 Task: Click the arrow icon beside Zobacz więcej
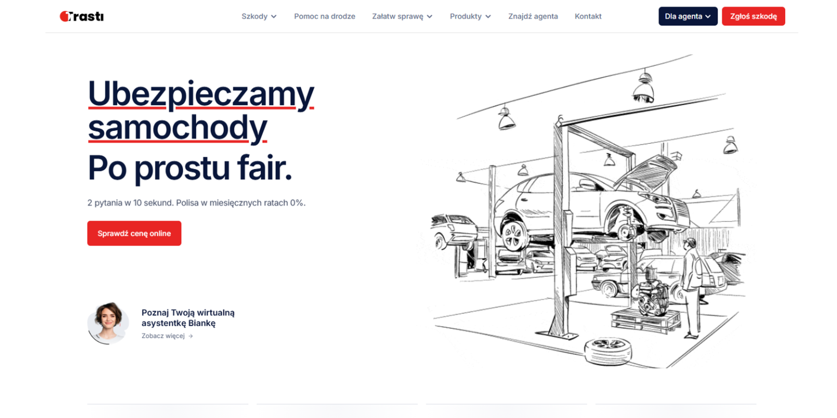point(190,336)
